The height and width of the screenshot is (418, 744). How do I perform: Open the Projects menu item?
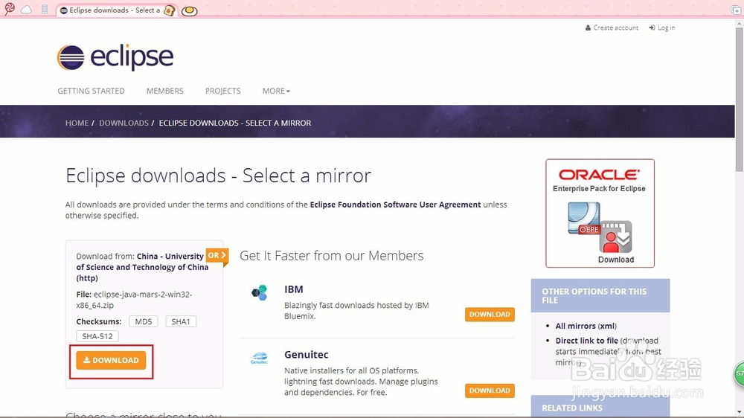(222, 91)
